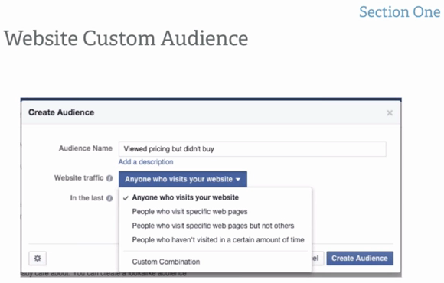444x283 pixels.
Task: Open the Add a description link
Action: (x=145, y=162)
